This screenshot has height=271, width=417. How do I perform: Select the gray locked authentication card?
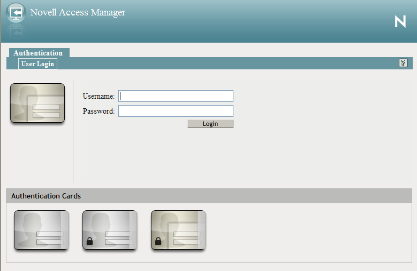coord(110,230)
